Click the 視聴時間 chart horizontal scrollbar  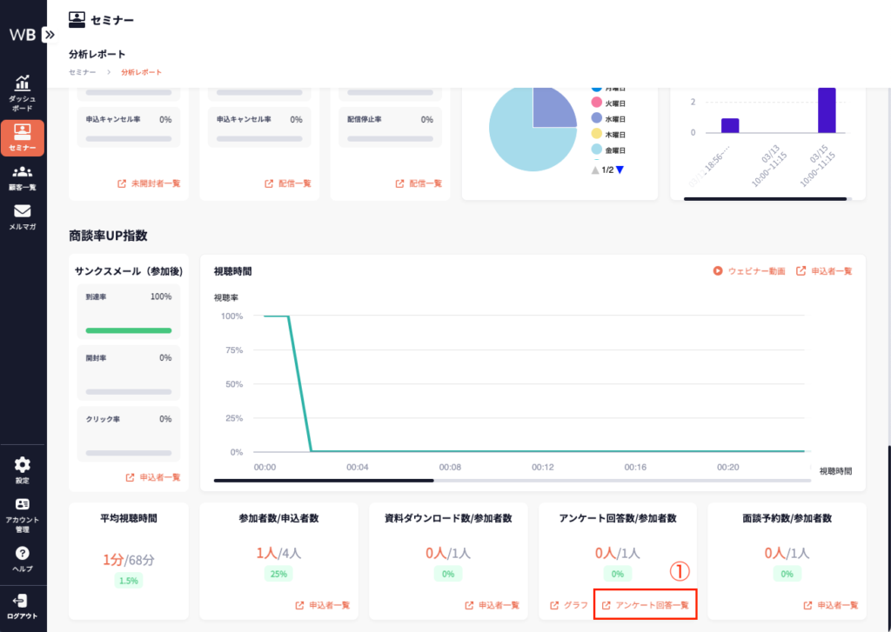click(x=324, y=480)
